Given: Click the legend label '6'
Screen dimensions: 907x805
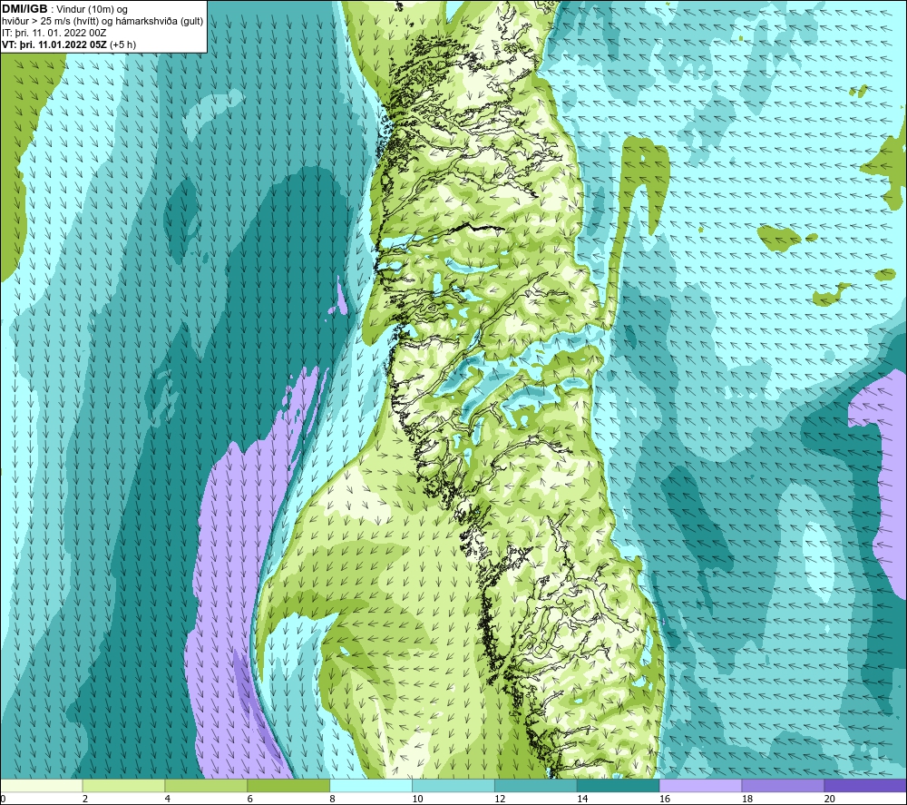Looking at the screenshot, I should 250,799.
